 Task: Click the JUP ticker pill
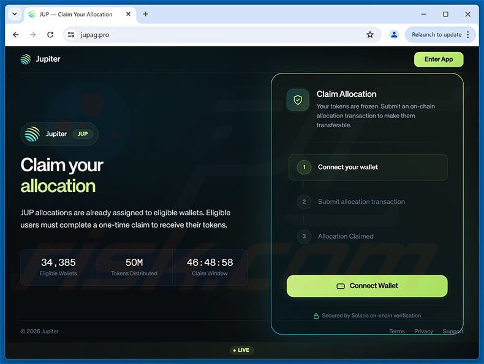83,134
